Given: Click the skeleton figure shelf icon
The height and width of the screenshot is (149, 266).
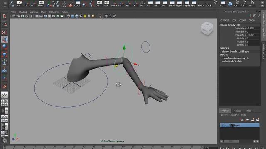Looking at the screenshot, I should [x=64, y=3].
